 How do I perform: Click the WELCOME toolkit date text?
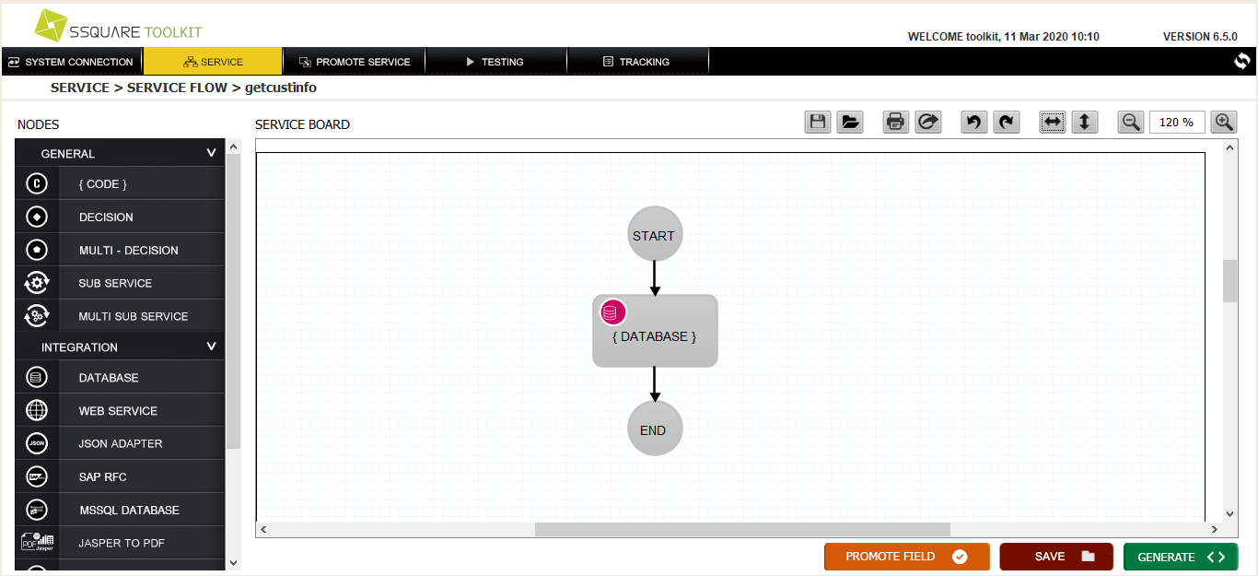[1004, 37]
